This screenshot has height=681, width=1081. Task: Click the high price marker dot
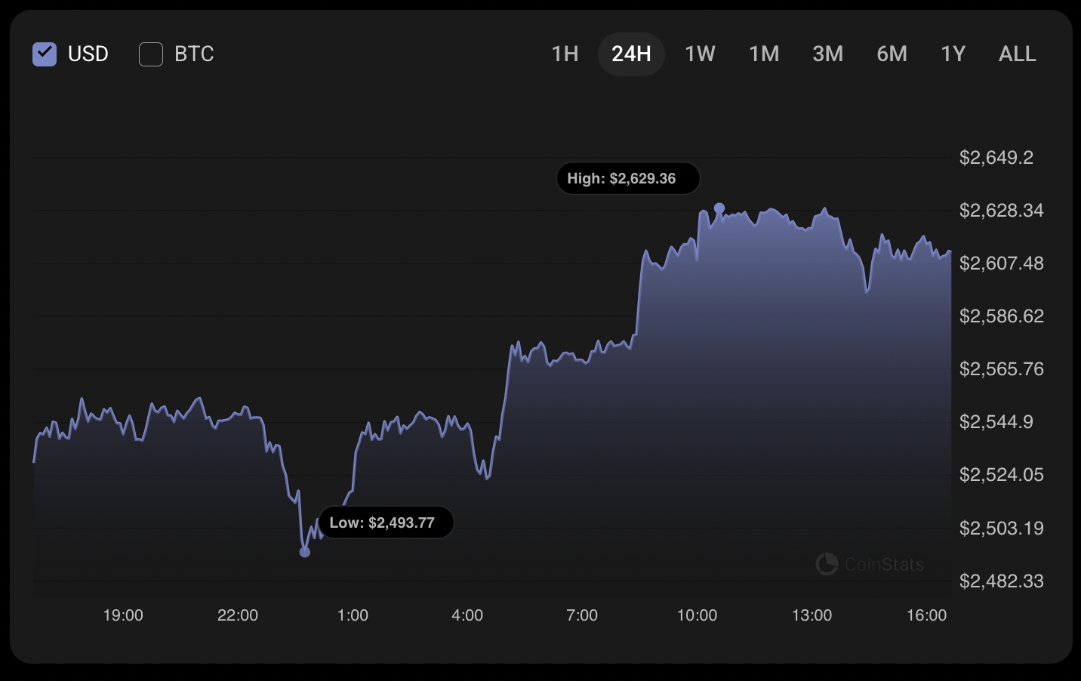[719, 205]
